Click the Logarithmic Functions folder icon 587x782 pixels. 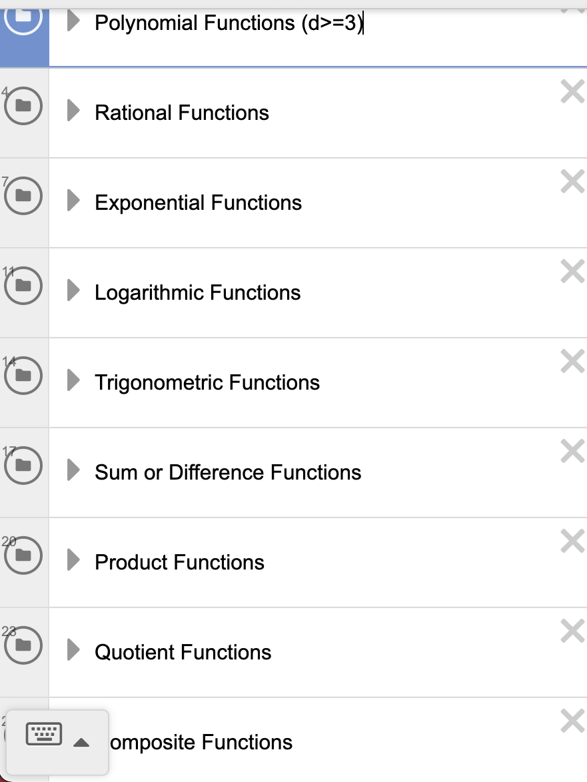pos(23,285)
